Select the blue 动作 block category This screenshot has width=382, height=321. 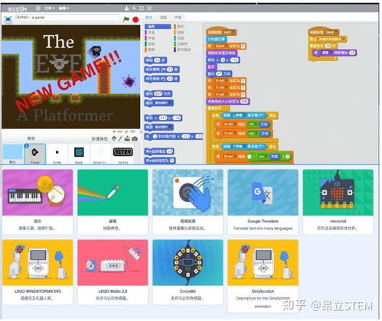(158, 27)
